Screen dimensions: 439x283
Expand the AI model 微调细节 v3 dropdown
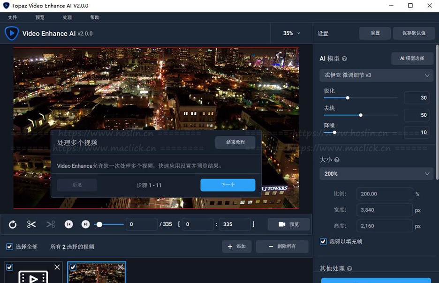(376, 75)
